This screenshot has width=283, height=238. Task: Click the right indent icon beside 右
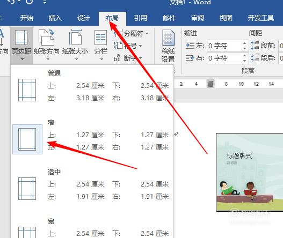[190, 58]
